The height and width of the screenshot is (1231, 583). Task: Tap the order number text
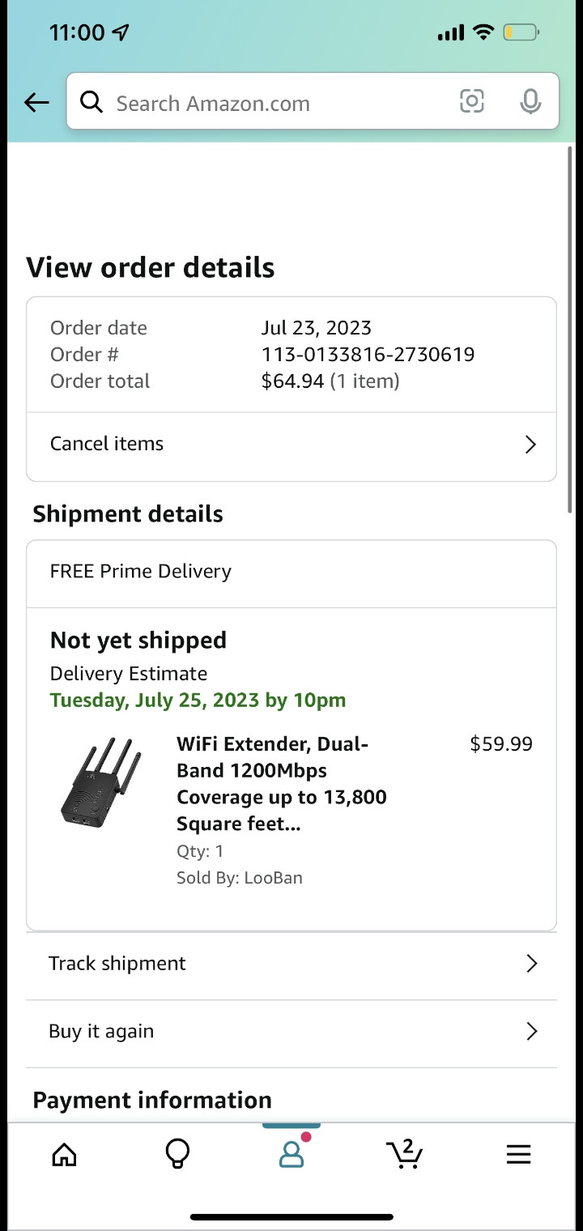[368, 355]
